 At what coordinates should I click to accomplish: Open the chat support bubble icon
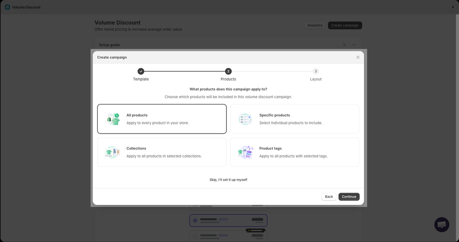442,225
